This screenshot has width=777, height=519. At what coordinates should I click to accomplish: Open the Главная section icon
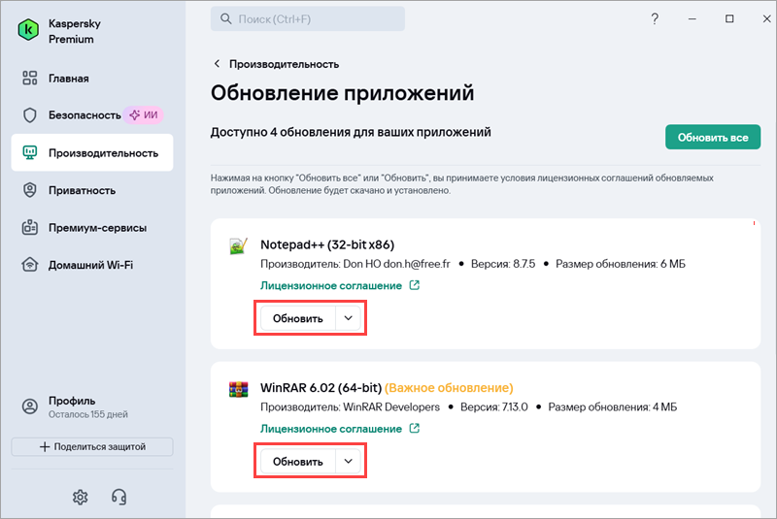pyautogui.click(x=30, y=79)
